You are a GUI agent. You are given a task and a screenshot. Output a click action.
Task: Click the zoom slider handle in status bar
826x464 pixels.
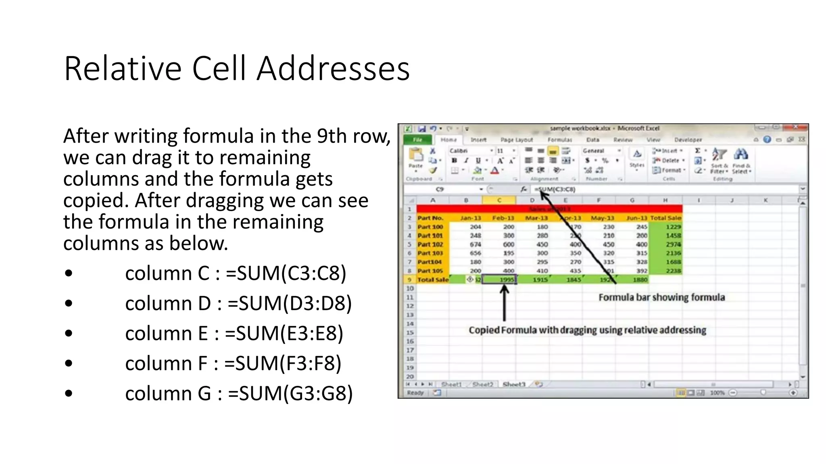click(763, 393)
